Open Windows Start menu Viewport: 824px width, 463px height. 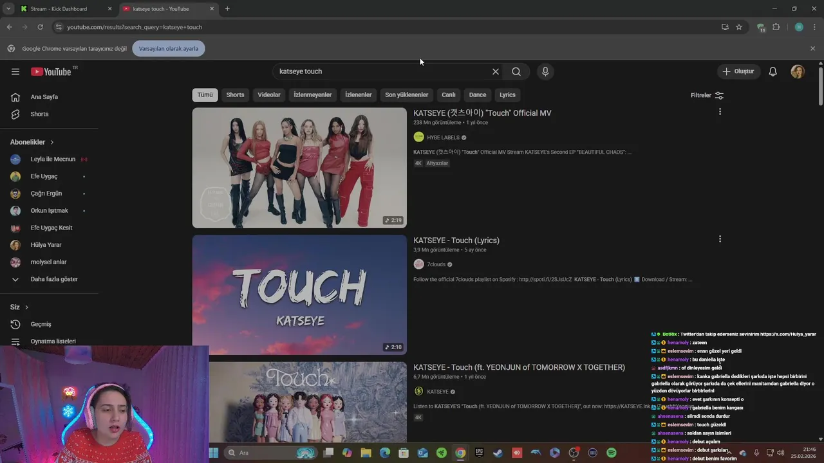coord(214,453)
